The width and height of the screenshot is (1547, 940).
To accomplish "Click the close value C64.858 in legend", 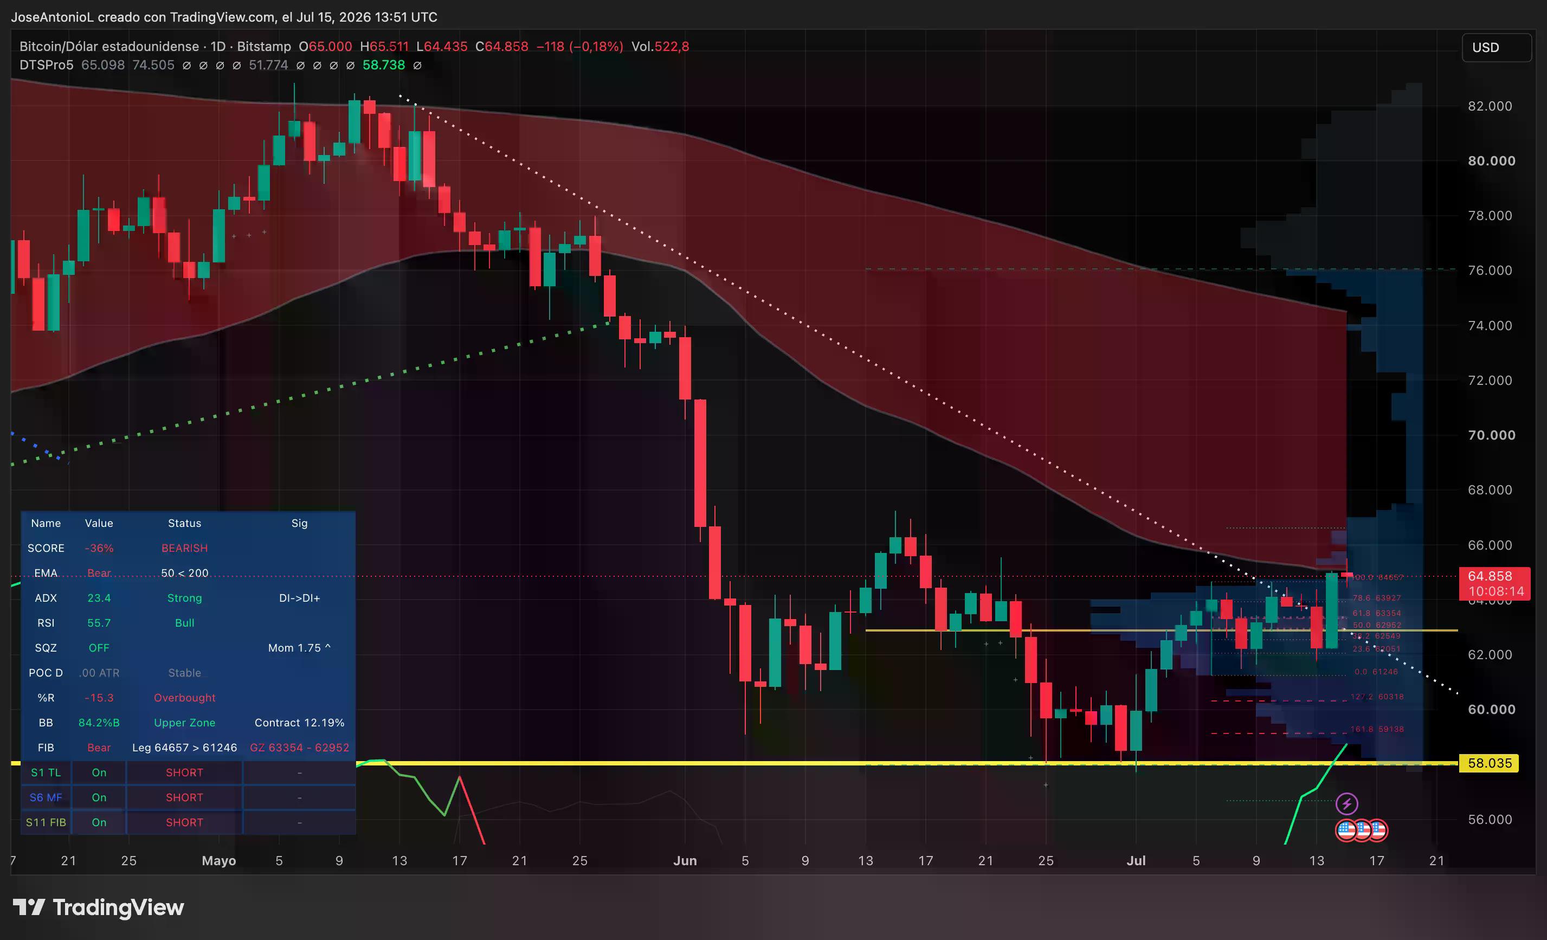I will point(501,47).
